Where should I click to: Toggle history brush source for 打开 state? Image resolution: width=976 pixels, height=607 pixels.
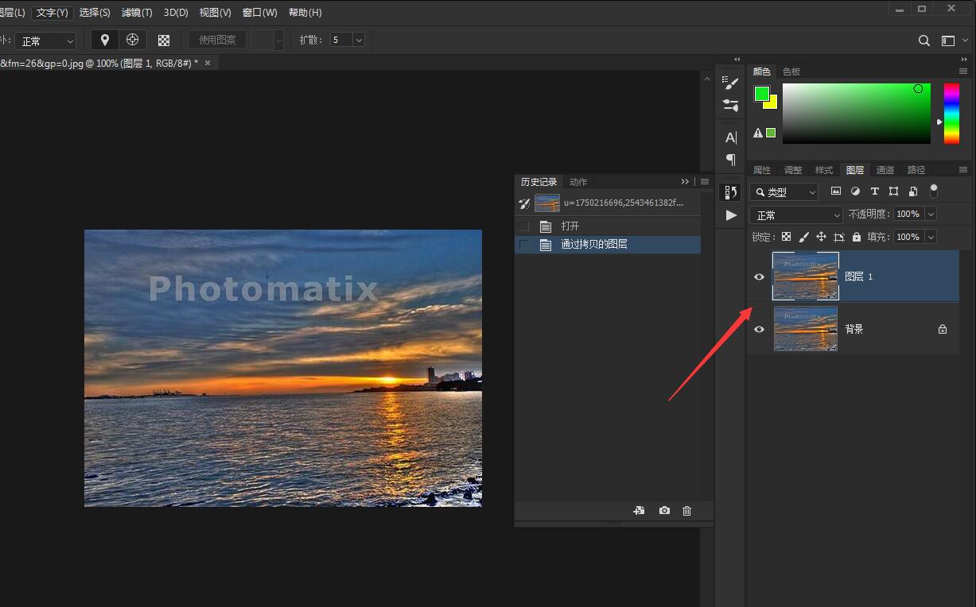click(523, 226)
